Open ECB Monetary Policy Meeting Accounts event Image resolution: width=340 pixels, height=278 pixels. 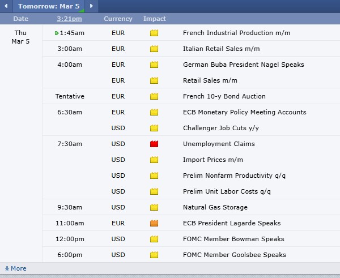coord(244,112)
